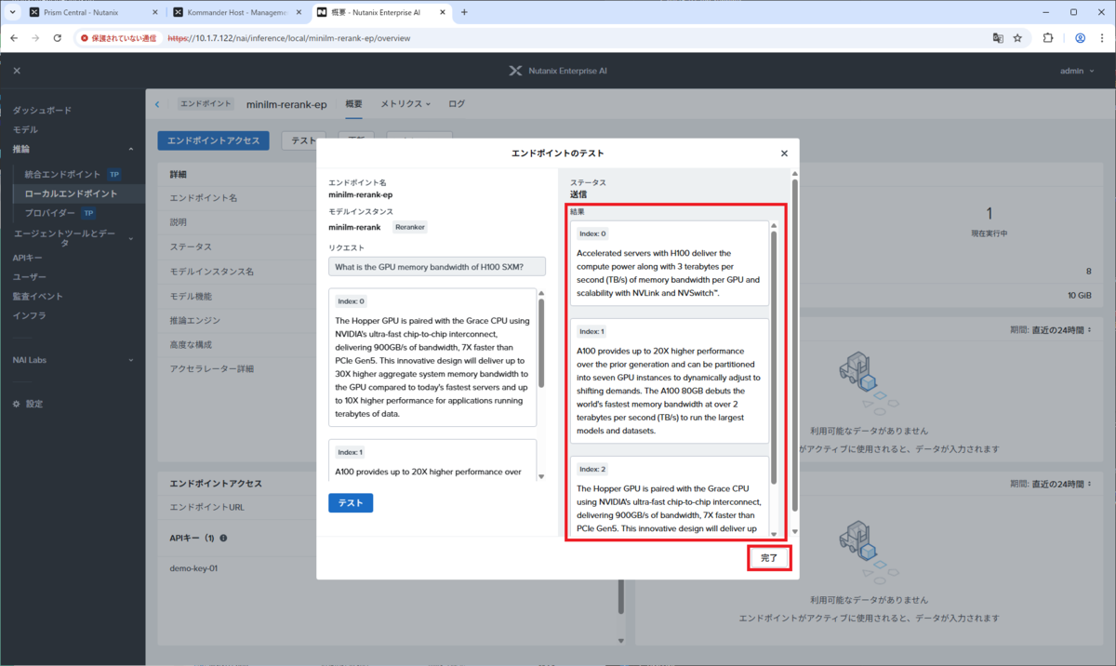Open 設定 with the gear icon
The width and height of the screenshot is (1116, 666).
28,404
